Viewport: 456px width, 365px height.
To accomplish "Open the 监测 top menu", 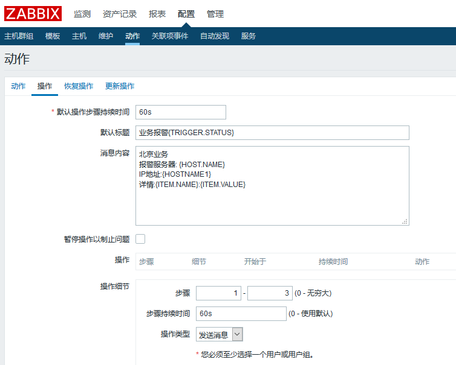I will click(x=82, y=14).
